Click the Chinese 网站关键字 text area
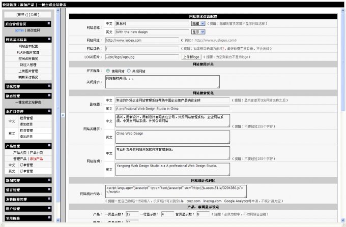This screenshot has height=227, width=346. 172,121
